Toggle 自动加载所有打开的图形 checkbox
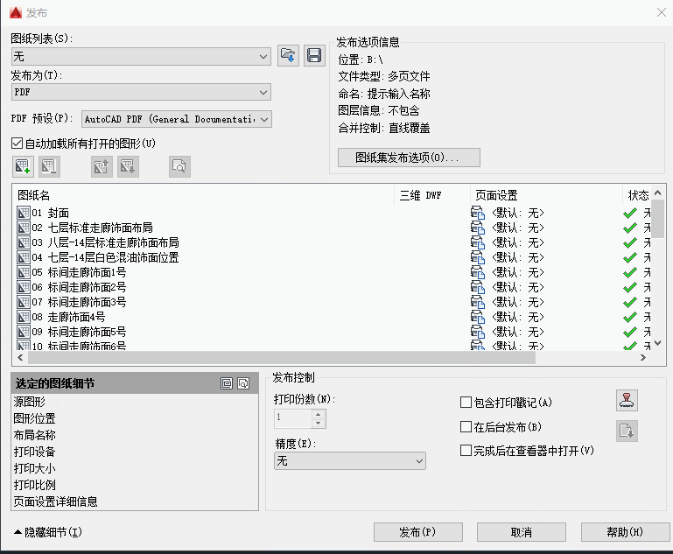 coord(18,144)
